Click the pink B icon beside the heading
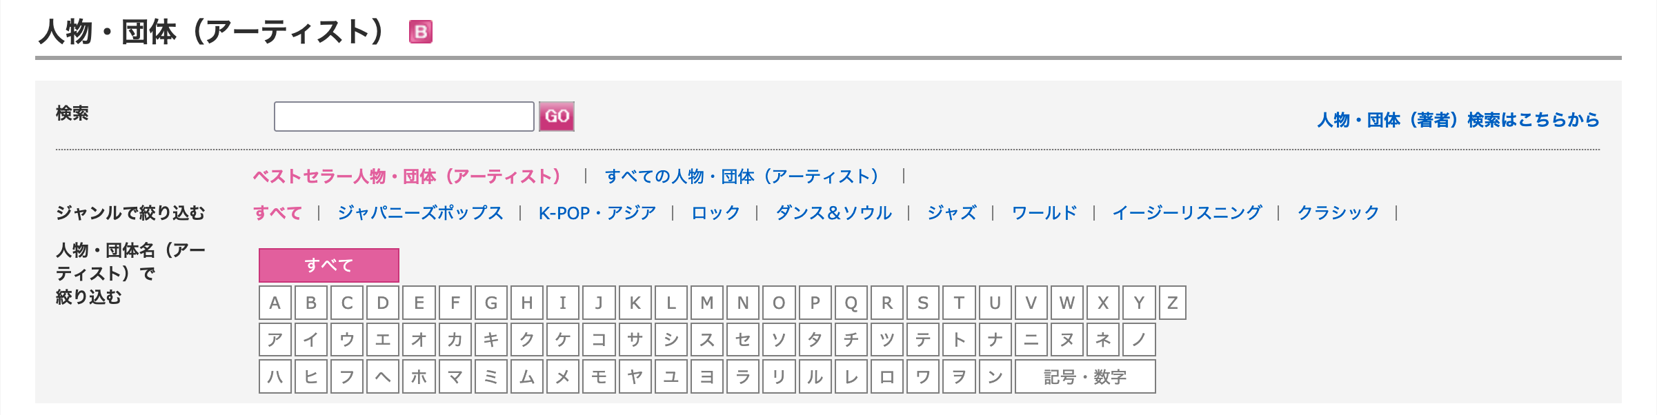The image size is (1657, 415). (420, 32)
